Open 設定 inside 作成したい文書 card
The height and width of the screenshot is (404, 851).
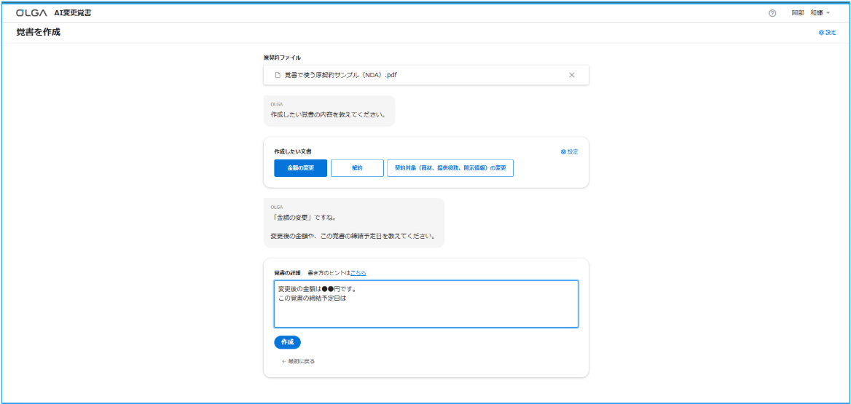(569, 151)
